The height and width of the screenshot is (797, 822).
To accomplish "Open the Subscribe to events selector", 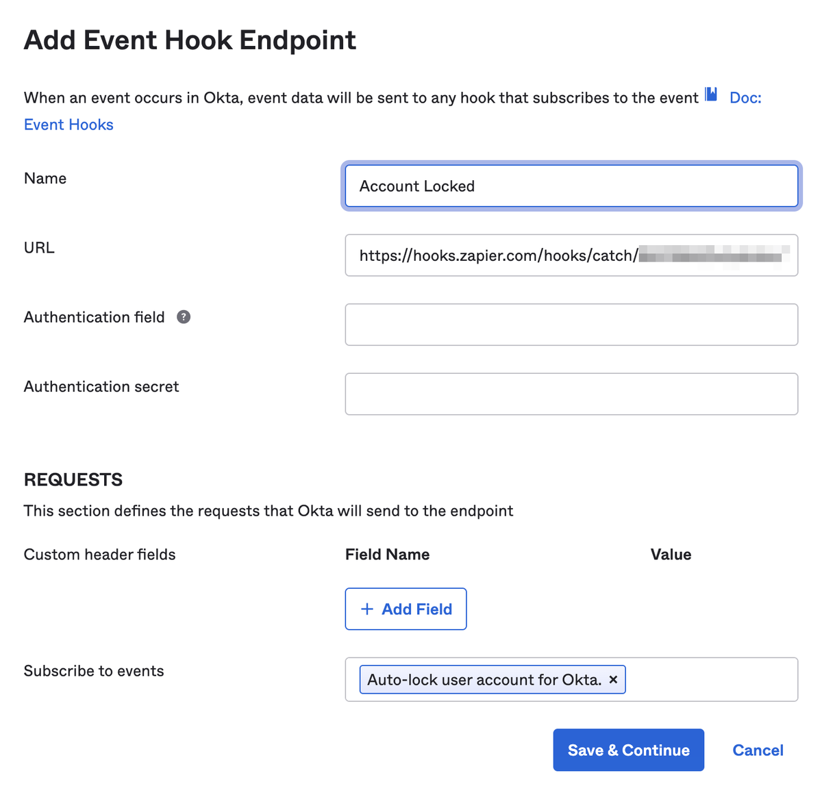I will tap(711, 679).
